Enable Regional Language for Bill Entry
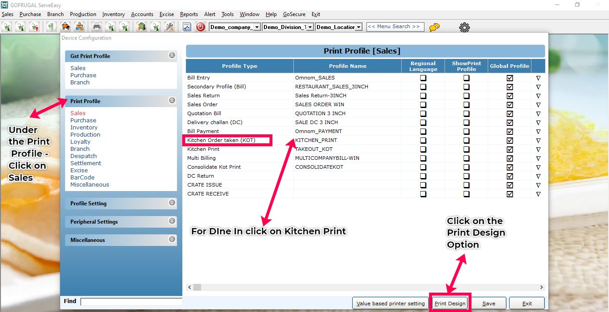609x312 pixels. [x=423, y=78]
